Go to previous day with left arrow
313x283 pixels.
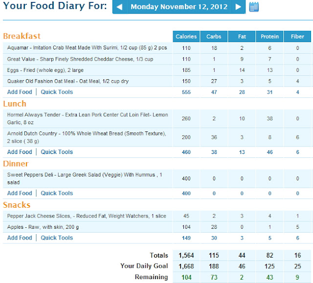point(119,7)
